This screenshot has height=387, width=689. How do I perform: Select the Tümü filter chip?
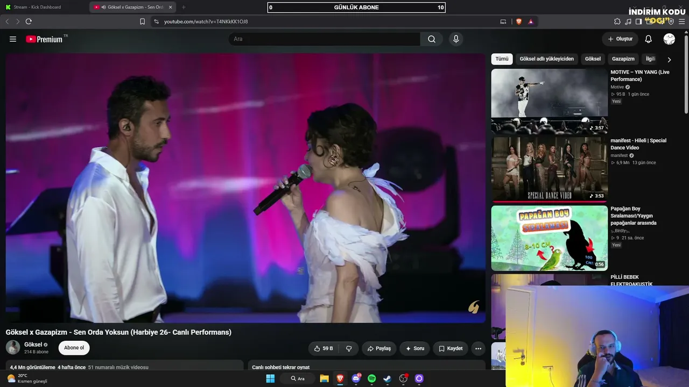click(502, 59)
